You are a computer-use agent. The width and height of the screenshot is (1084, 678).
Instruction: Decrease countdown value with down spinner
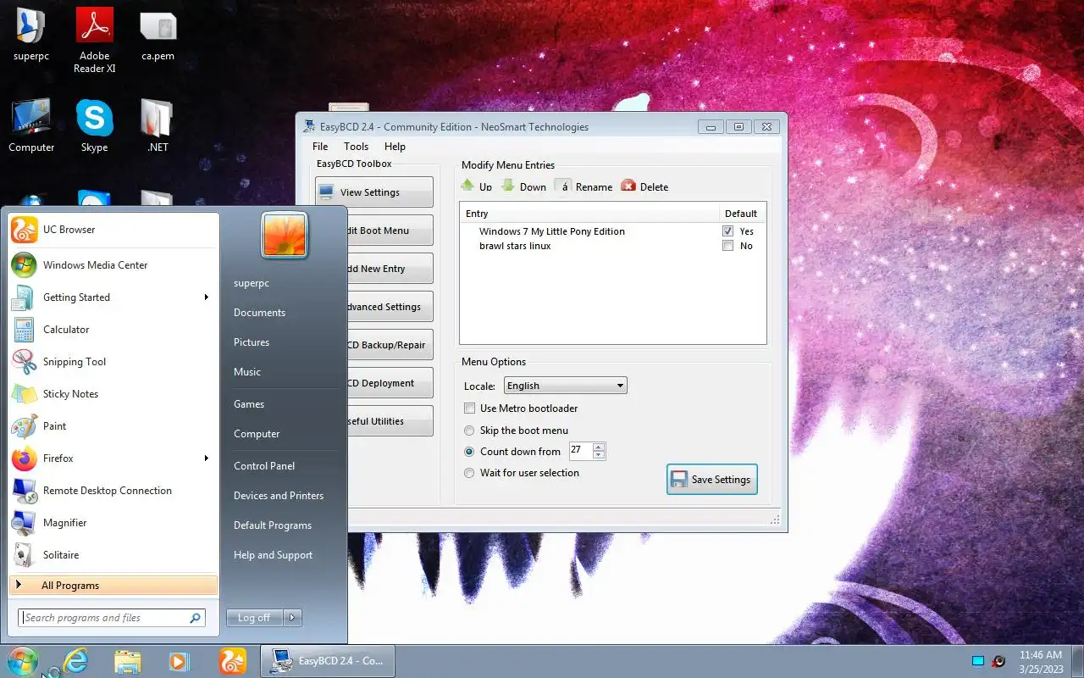click(599, 455)
